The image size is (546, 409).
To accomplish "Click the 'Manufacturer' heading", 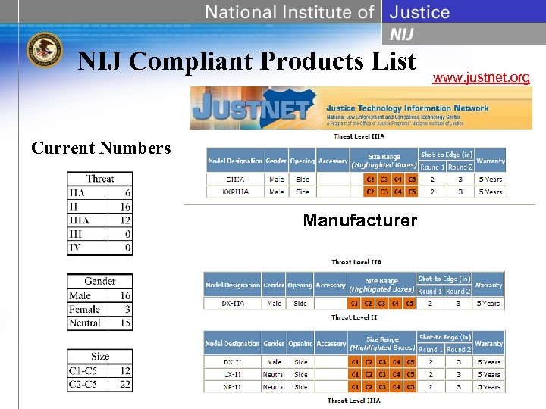I will coord(360,220).
